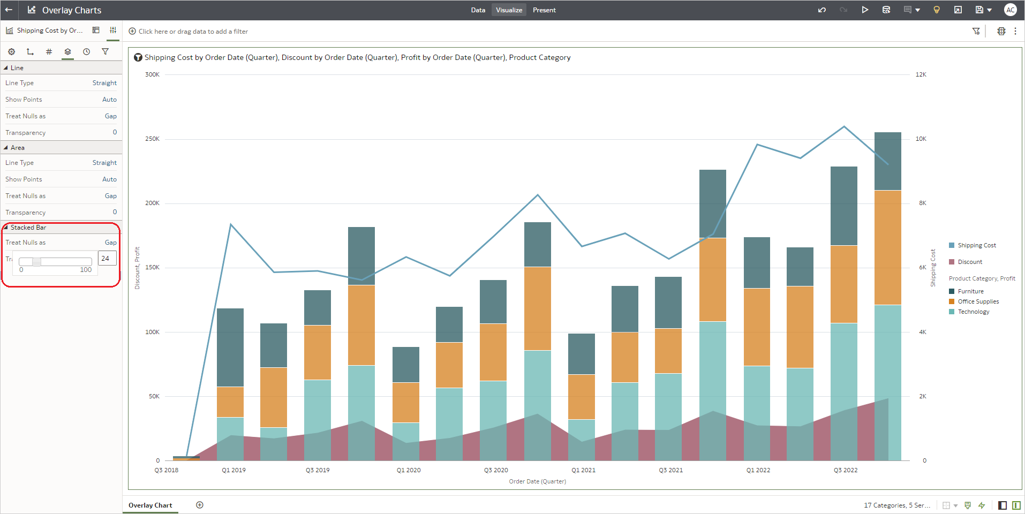Select the Date/Time properties clock icon
The image size is (1025, 514).
pos(86,51)
